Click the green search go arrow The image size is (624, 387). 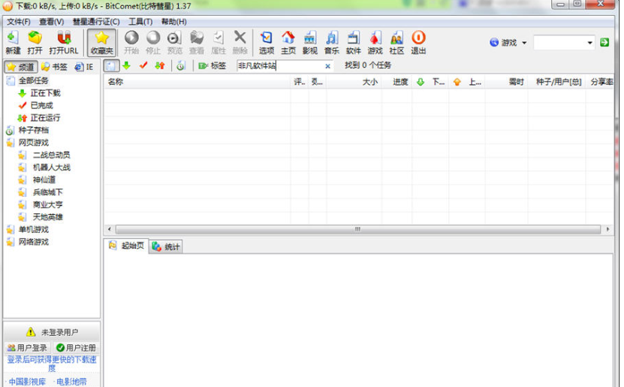604,42
